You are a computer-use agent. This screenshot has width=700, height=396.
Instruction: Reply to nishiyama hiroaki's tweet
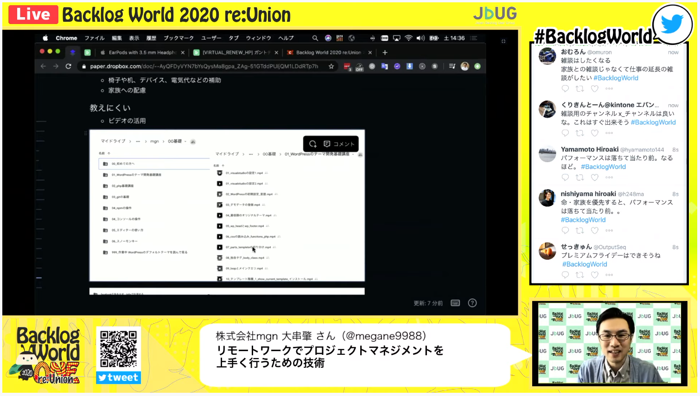pyautogui.click(x=565, y=231)
